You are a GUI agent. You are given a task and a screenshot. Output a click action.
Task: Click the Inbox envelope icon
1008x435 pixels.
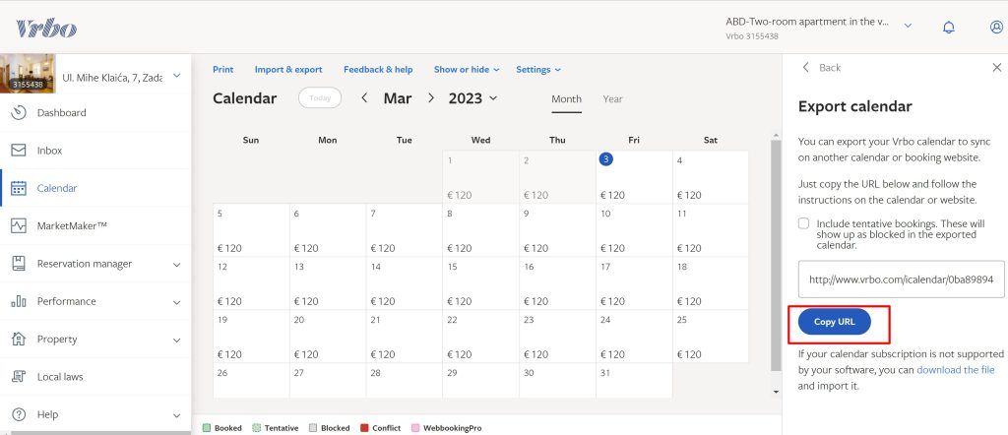(18, 151)
